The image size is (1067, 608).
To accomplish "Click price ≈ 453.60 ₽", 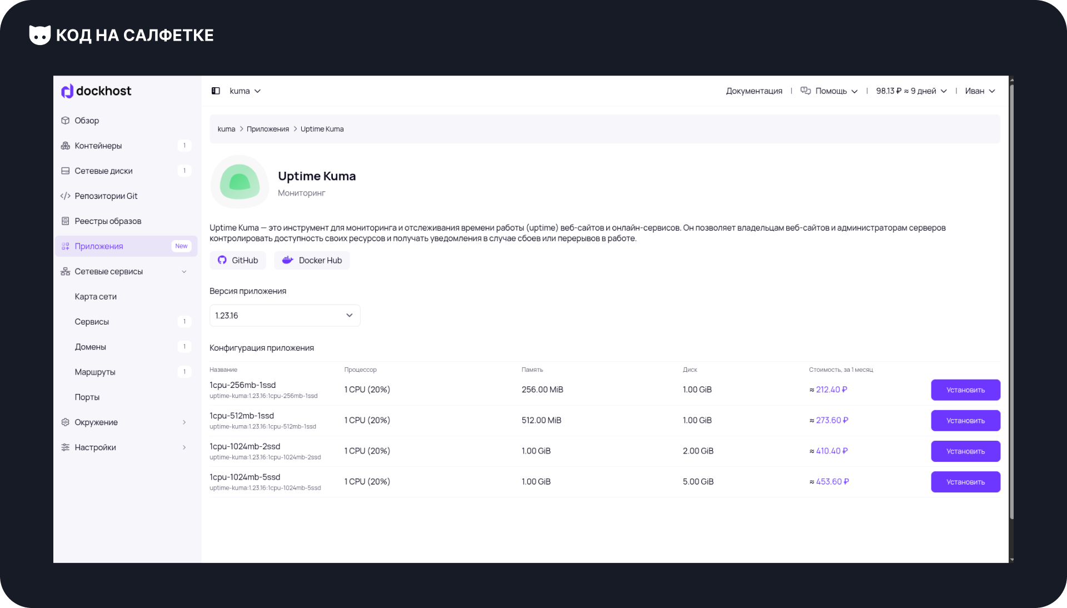I will [x=829, y=481].
